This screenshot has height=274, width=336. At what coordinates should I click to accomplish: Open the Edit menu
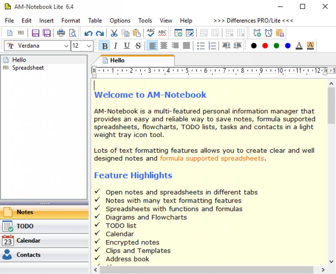pos(26,21)
